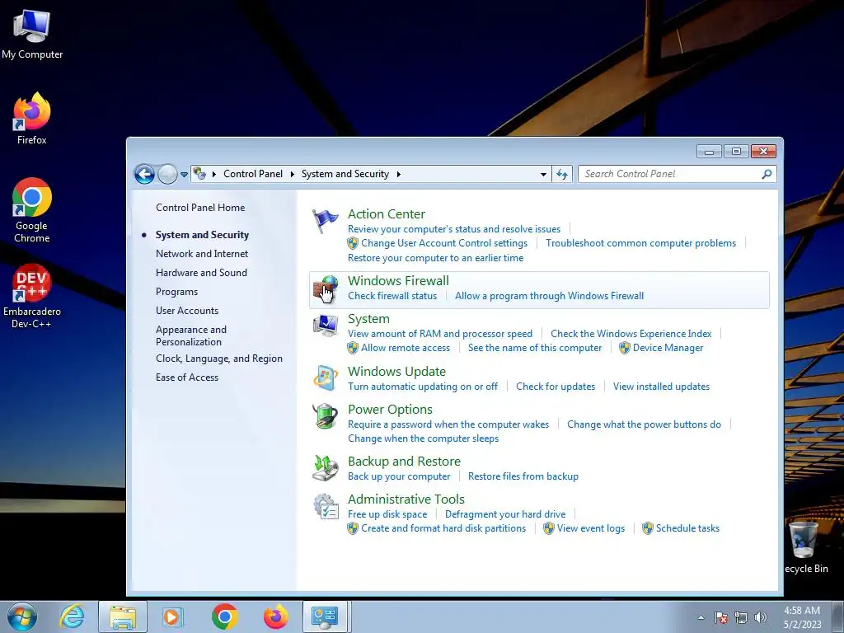Open Change User Account Control settings
Viewport: 844px width, 633px height.
click(444, 243)
